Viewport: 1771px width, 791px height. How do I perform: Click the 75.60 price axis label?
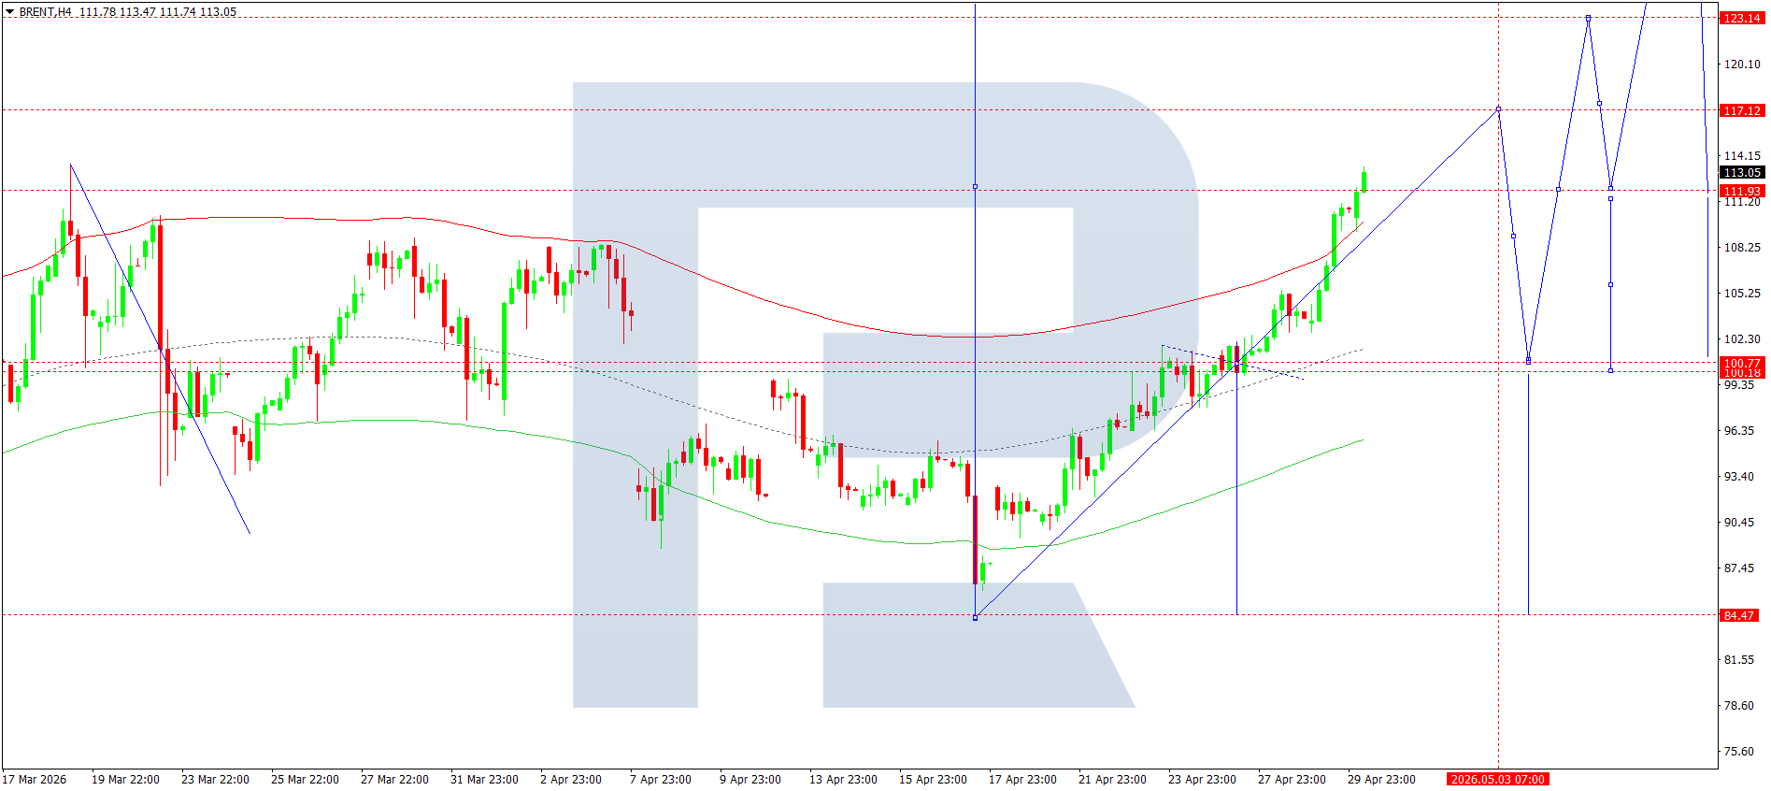1738,751
